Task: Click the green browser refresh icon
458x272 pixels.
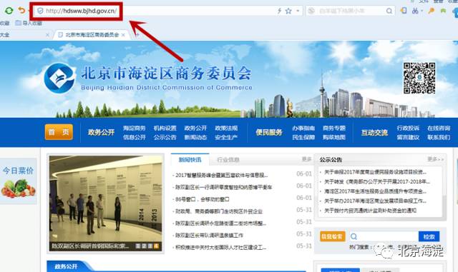Action: click(x=9, y=11)
